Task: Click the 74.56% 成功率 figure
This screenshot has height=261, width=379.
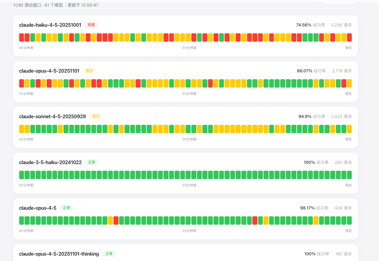Action: (x=310, y=25)
